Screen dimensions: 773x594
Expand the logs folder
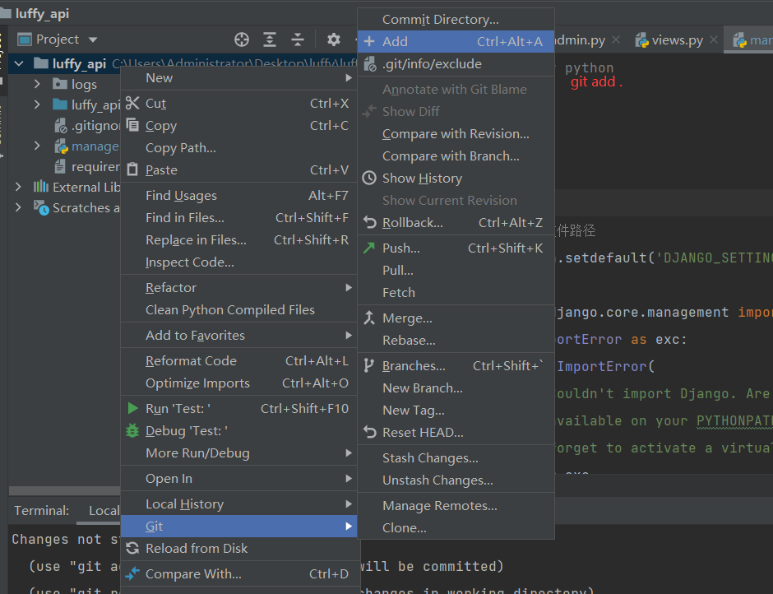(37, 84)
